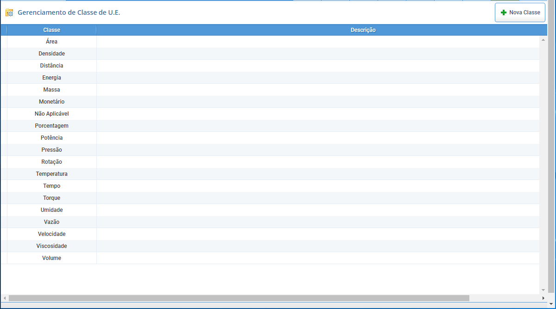Image resolution: width=556 pixels, height=309 pixels.
Task: Sort by the Descrição column header
Action: pyautogui.click(x=363, y=30)
